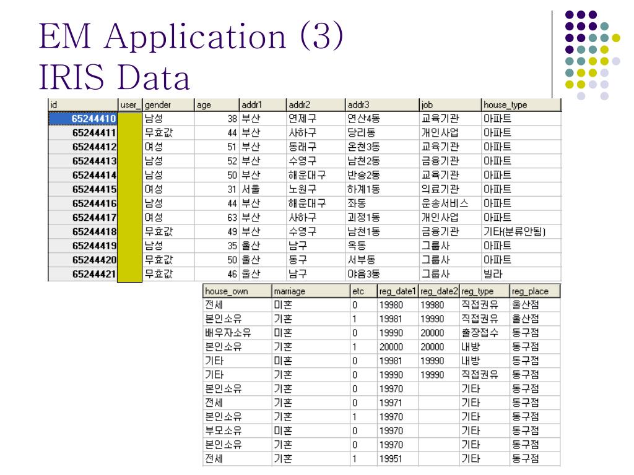Click addr2 cell 연제구
The height and width of the screenshot is (475, 634).
coord(316,119)
